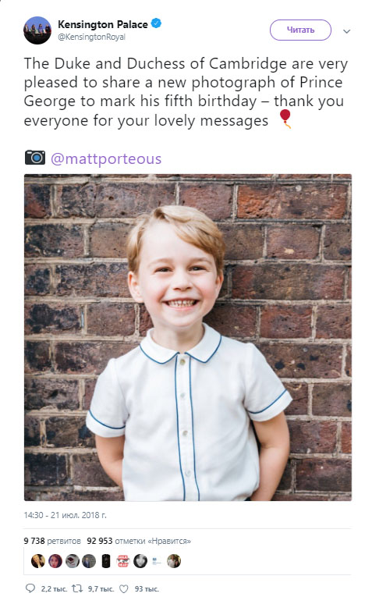The width and height of the screenshot is (372, 604).
Task: Open the red-and-white logo liker avatar
Action: coord(123,561)
